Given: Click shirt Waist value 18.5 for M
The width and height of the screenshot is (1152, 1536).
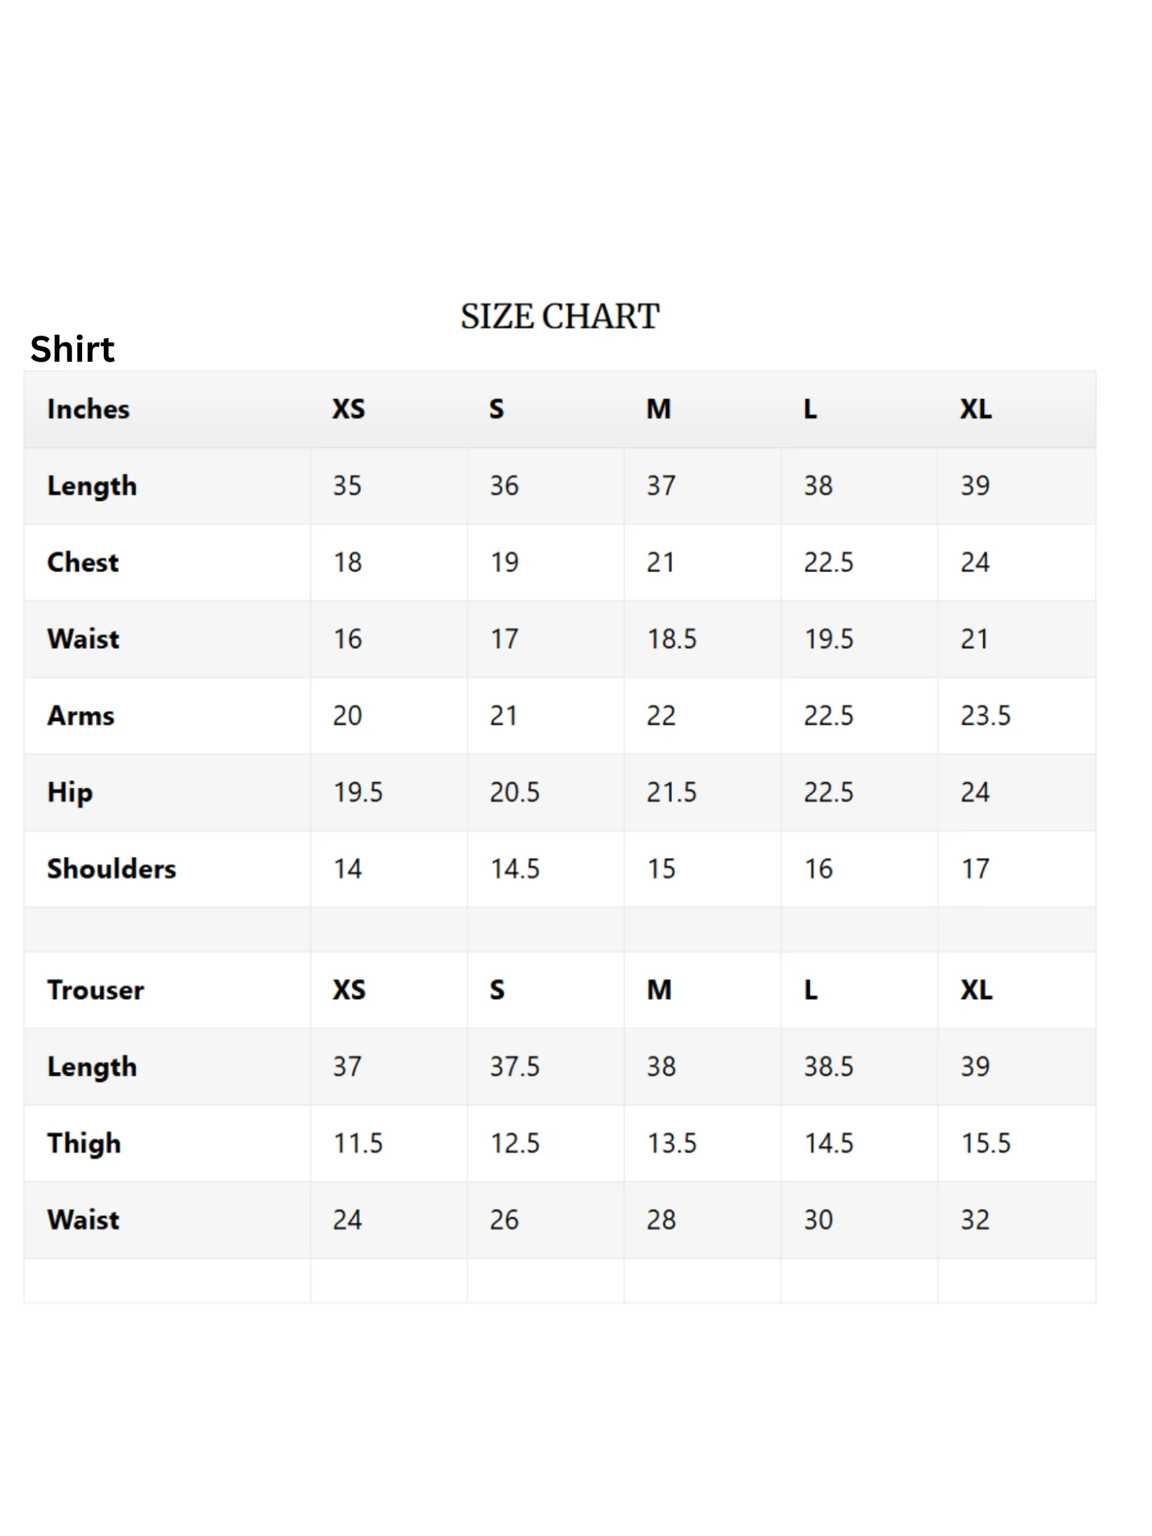Looking at the screenshot, I should [x=672, y=639].
